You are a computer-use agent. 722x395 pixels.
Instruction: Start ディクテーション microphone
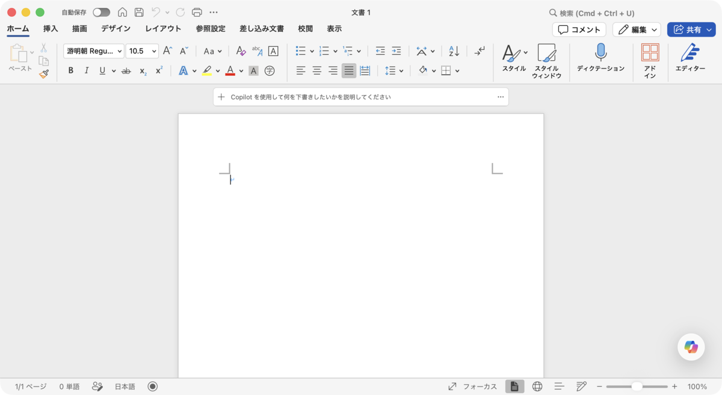[600, 58]
